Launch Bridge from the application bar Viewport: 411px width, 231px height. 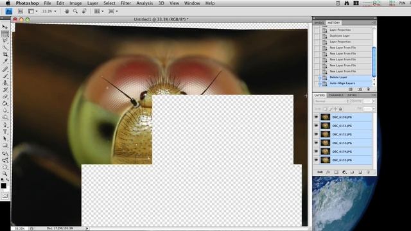pos(20,12)
